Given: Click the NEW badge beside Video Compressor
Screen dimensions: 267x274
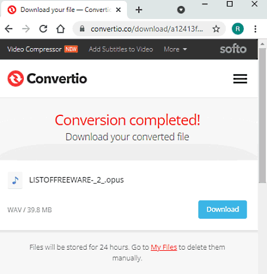Looking at the screenshot, I should [x=71, y=49].
